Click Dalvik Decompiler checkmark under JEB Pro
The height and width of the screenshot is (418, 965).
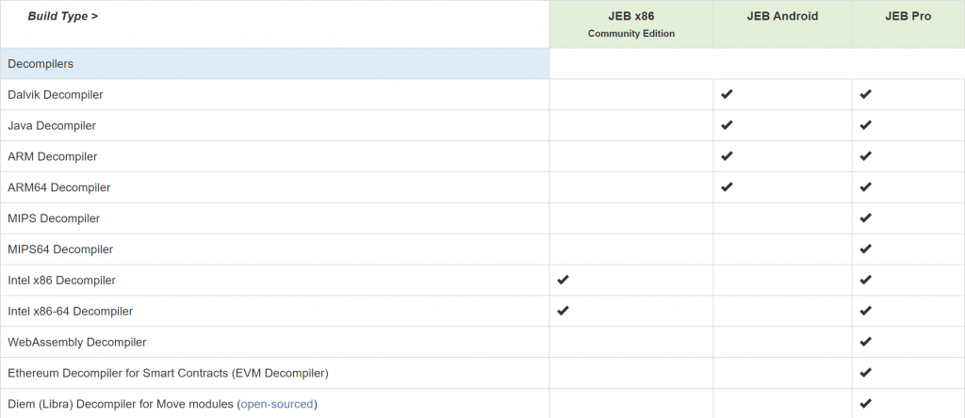click(866, 95)
